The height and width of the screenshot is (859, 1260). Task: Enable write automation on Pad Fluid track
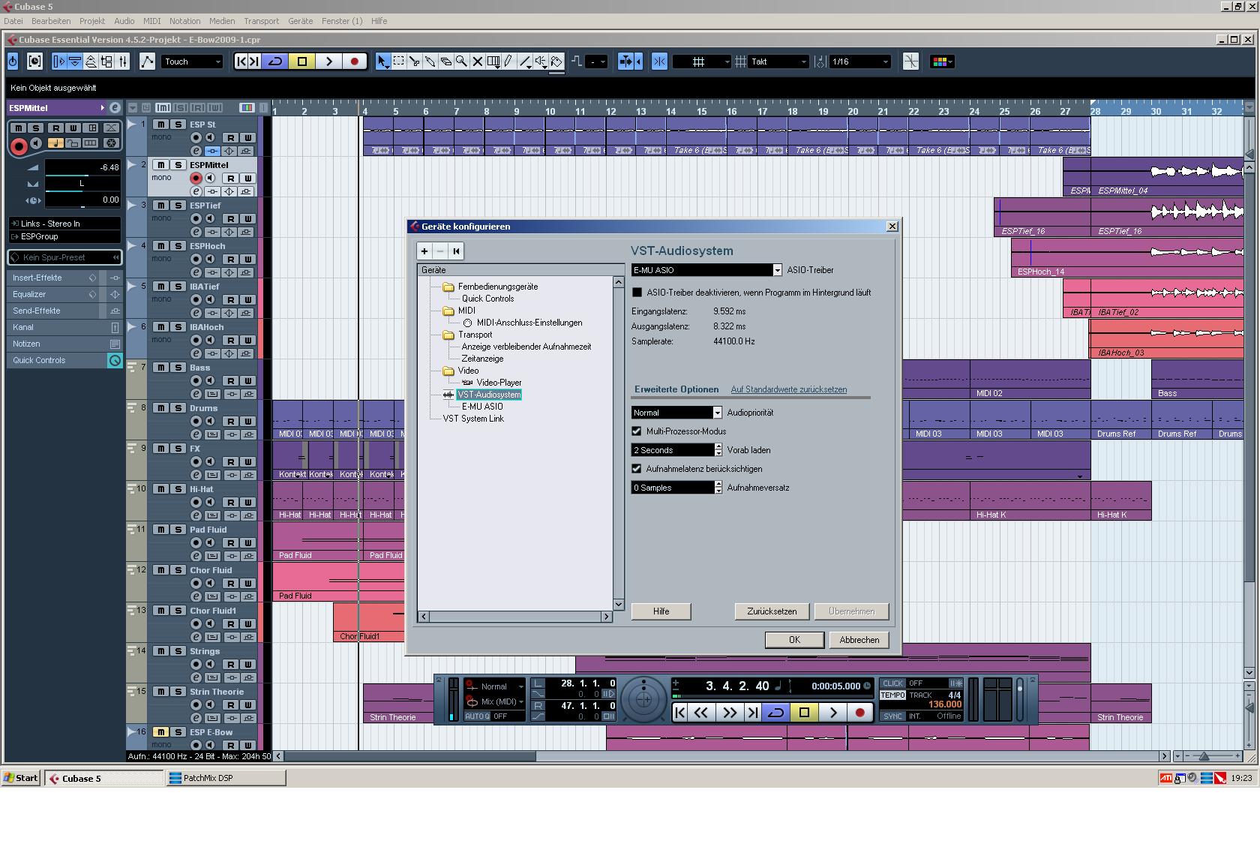(247, 542)
